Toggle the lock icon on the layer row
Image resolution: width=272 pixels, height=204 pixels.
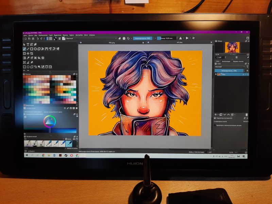[x=243, y=74]
